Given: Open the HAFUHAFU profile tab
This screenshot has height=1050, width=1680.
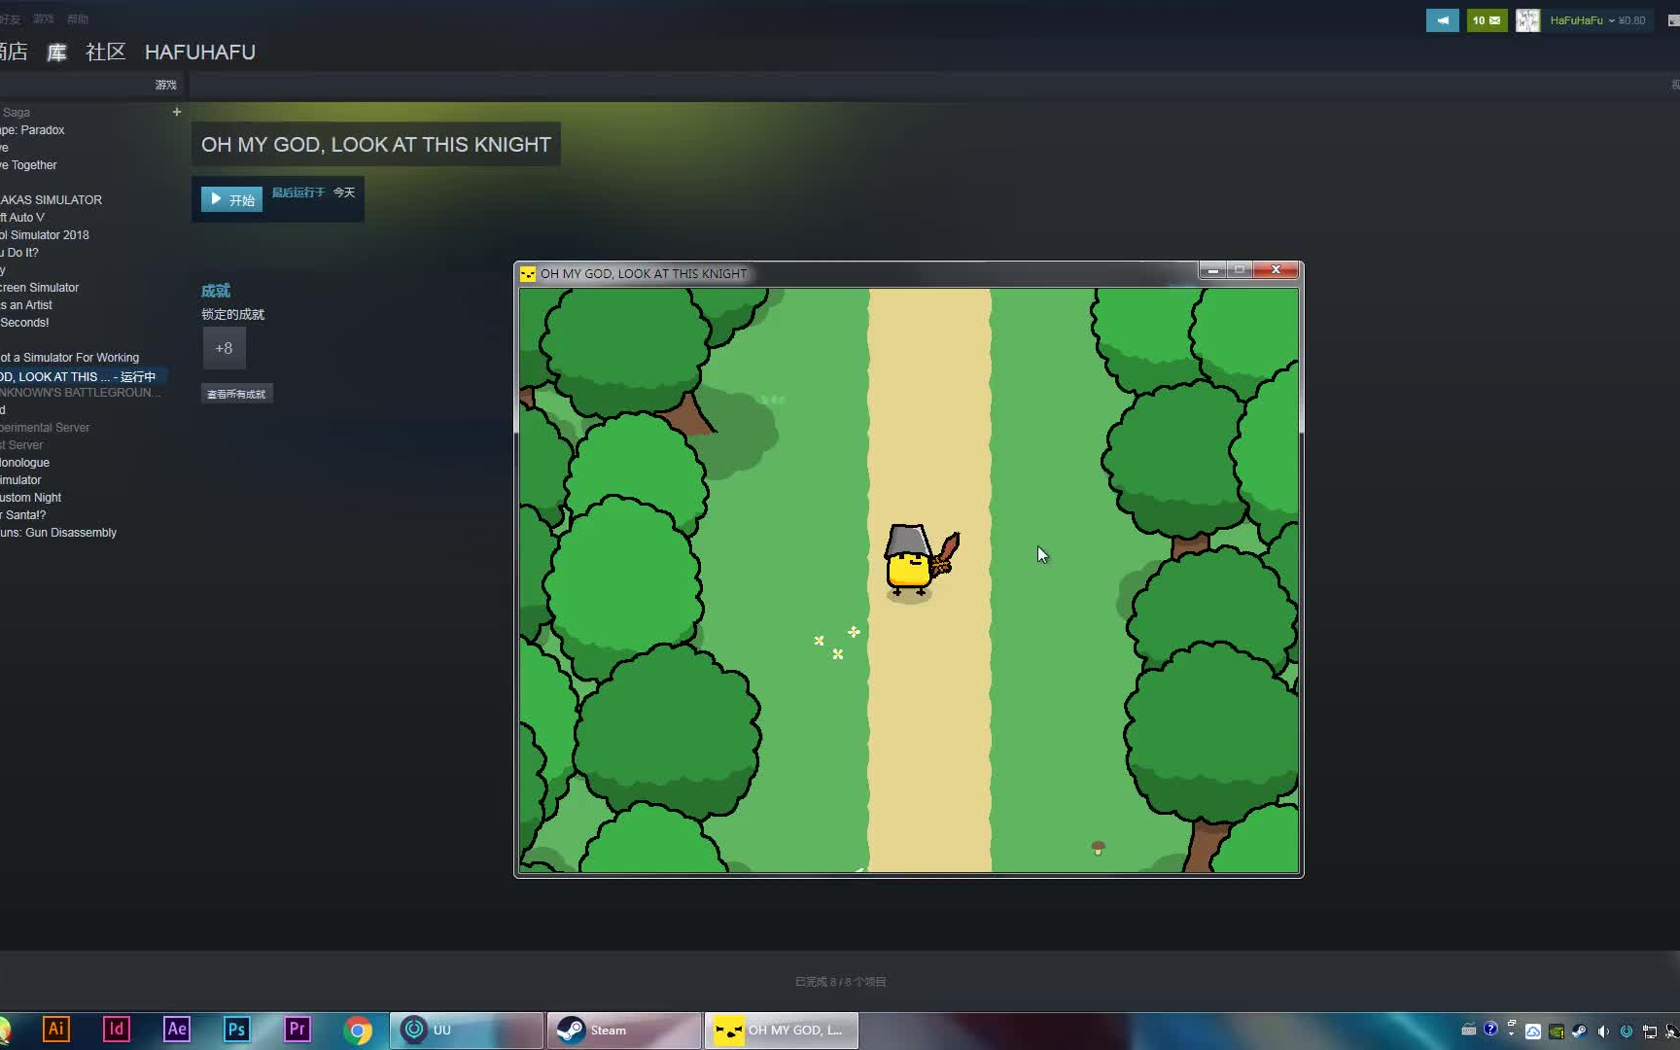Looking at the screenshot, I should [x=200, y=52].
